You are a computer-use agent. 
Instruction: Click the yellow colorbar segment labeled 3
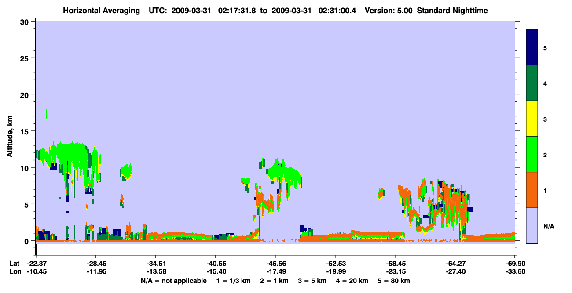coord(532,119)
